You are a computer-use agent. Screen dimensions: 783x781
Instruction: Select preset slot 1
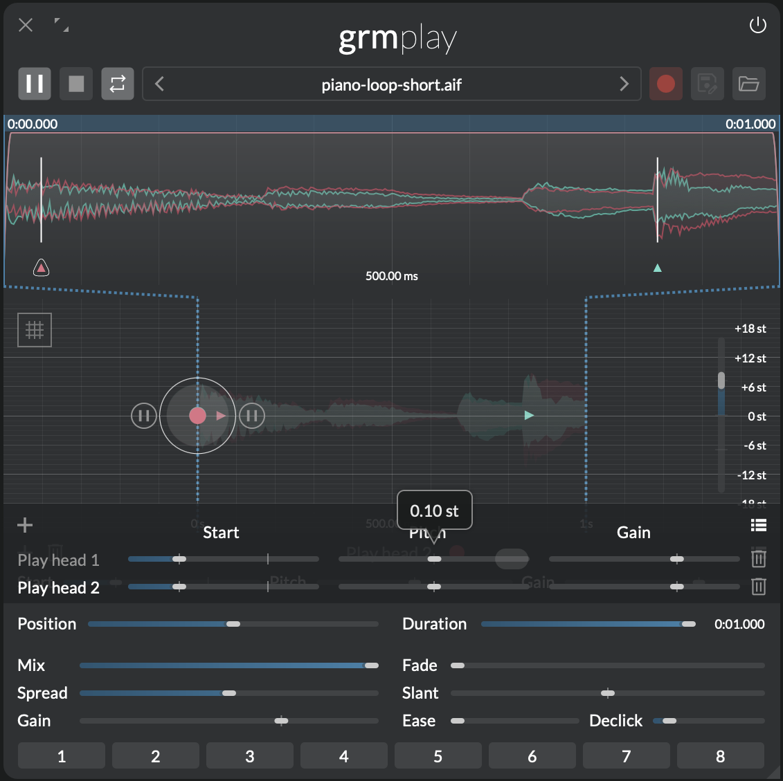(62, 756)
